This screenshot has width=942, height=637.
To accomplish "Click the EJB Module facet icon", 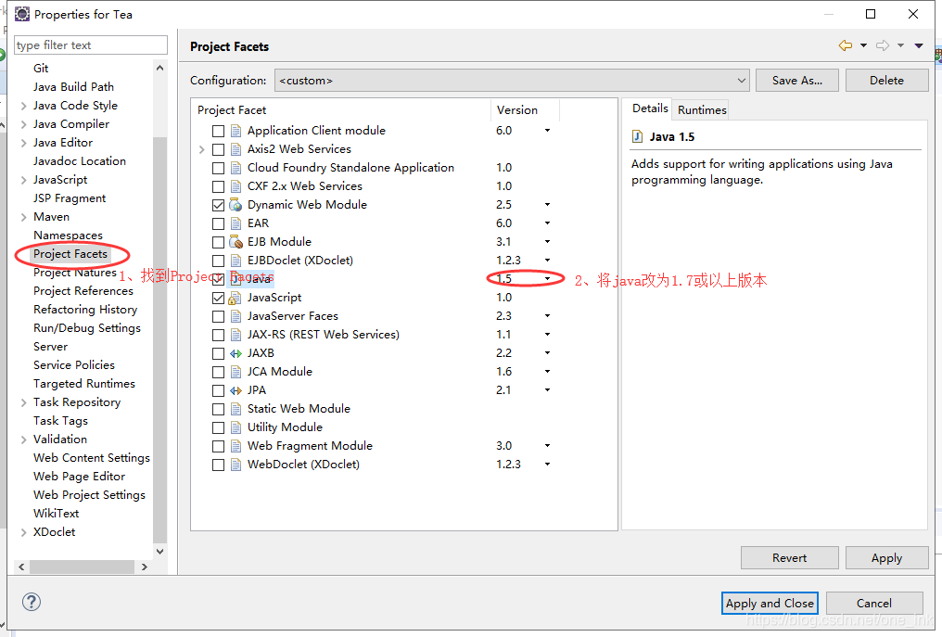I will tap(235, 242).
